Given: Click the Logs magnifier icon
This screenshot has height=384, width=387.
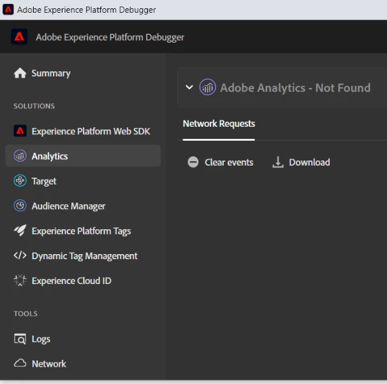Looking at the screenshot, I should pos(20,339).
